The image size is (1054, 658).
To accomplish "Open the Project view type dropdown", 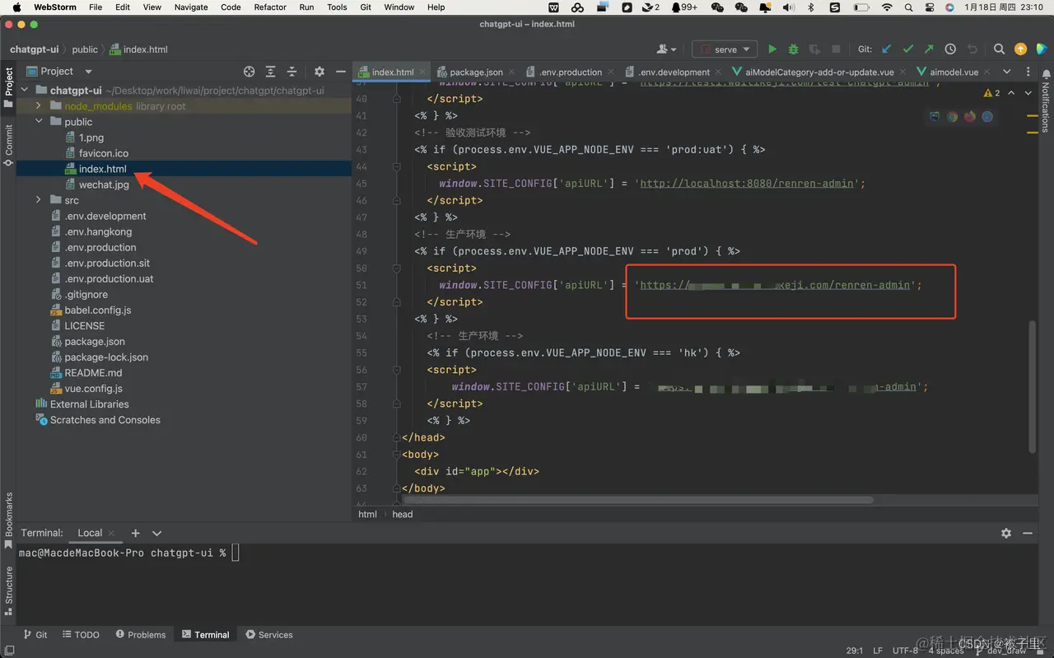I will click(60, 72).
